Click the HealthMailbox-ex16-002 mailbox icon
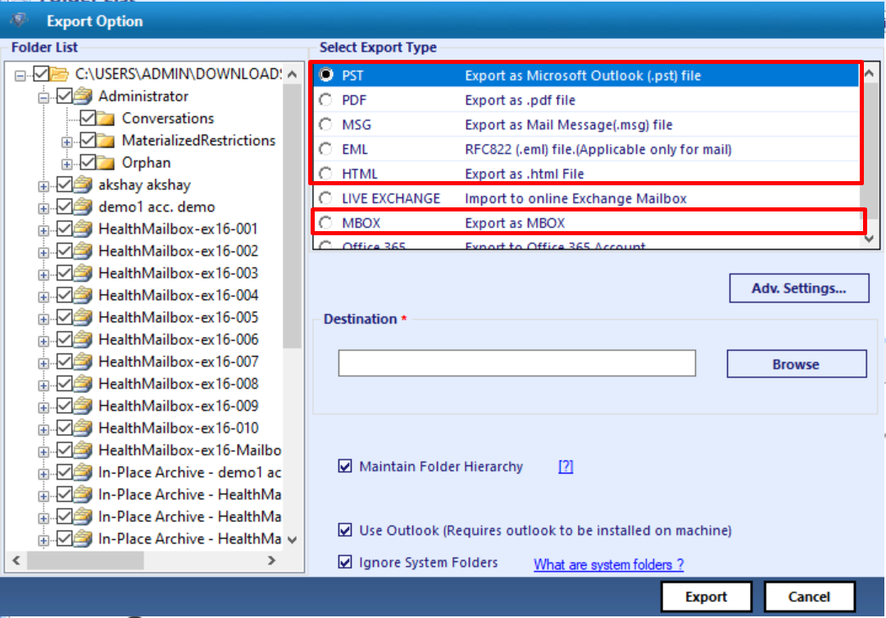This screenshot has height=618, width=886. click(83, 251)
